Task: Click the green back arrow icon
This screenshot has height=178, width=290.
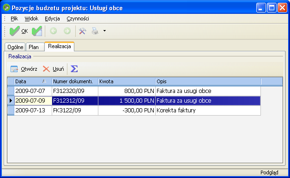Action: point(53,31)
